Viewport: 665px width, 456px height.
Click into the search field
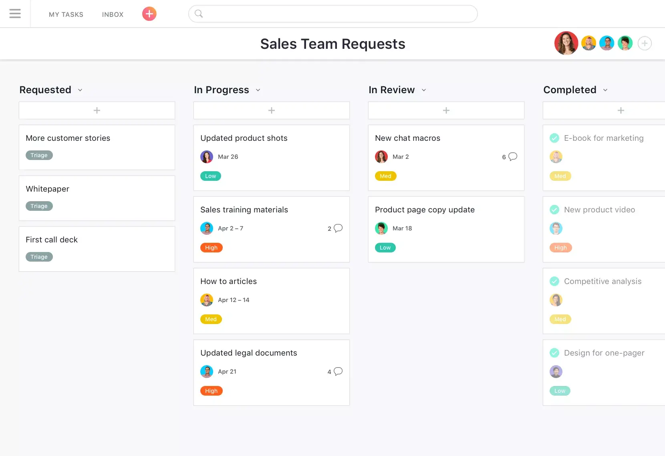[332, 14]
